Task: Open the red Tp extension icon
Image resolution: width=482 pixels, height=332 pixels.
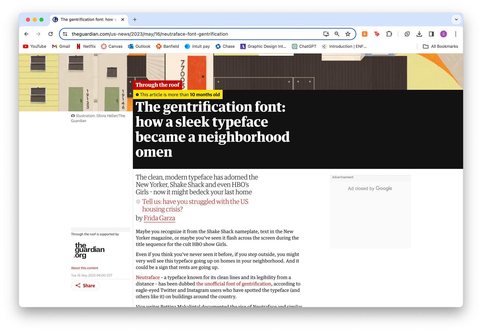Action: (x=377, y=34)
